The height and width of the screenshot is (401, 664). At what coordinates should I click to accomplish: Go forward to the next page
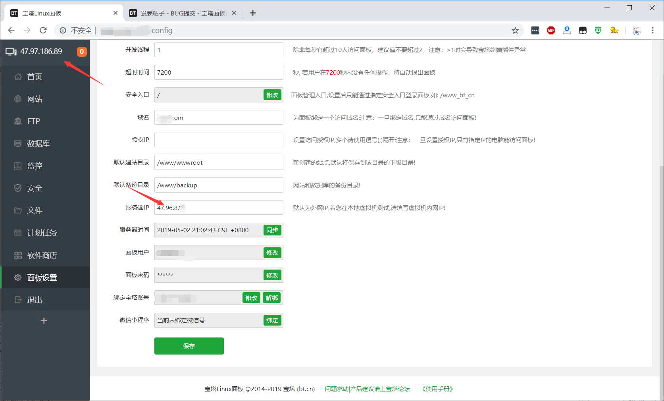[27, 30]
